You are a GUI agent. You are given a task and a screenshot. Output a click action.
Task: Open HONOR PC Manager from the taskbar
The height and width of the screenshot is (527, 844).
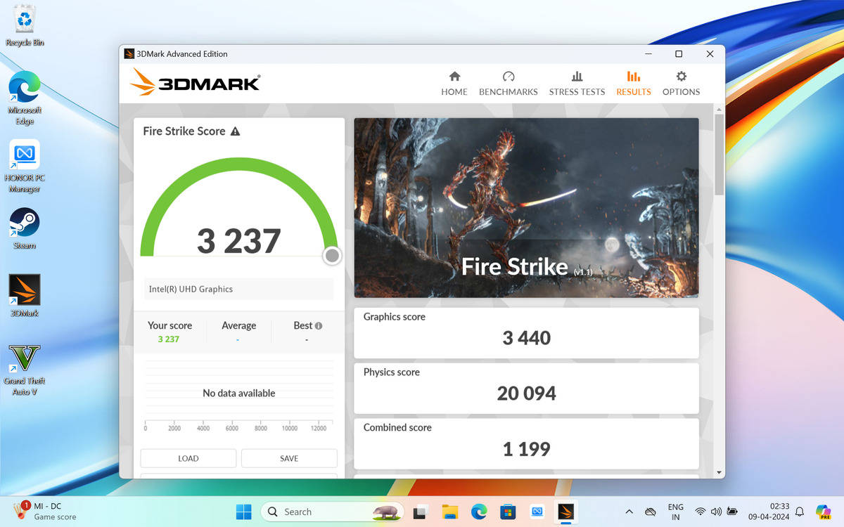click(537, 512)
